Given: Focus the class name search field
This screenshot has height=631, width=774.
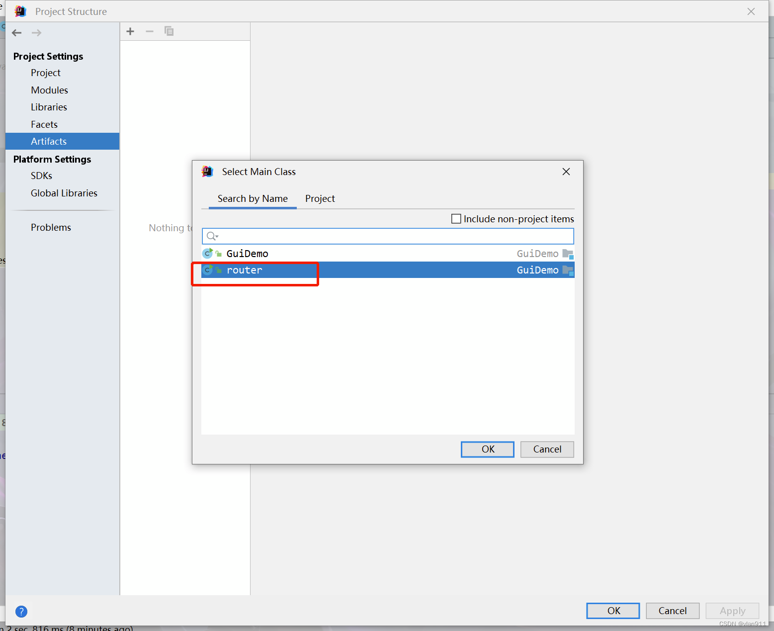Looking at the screenshot, I should (388, 236).
